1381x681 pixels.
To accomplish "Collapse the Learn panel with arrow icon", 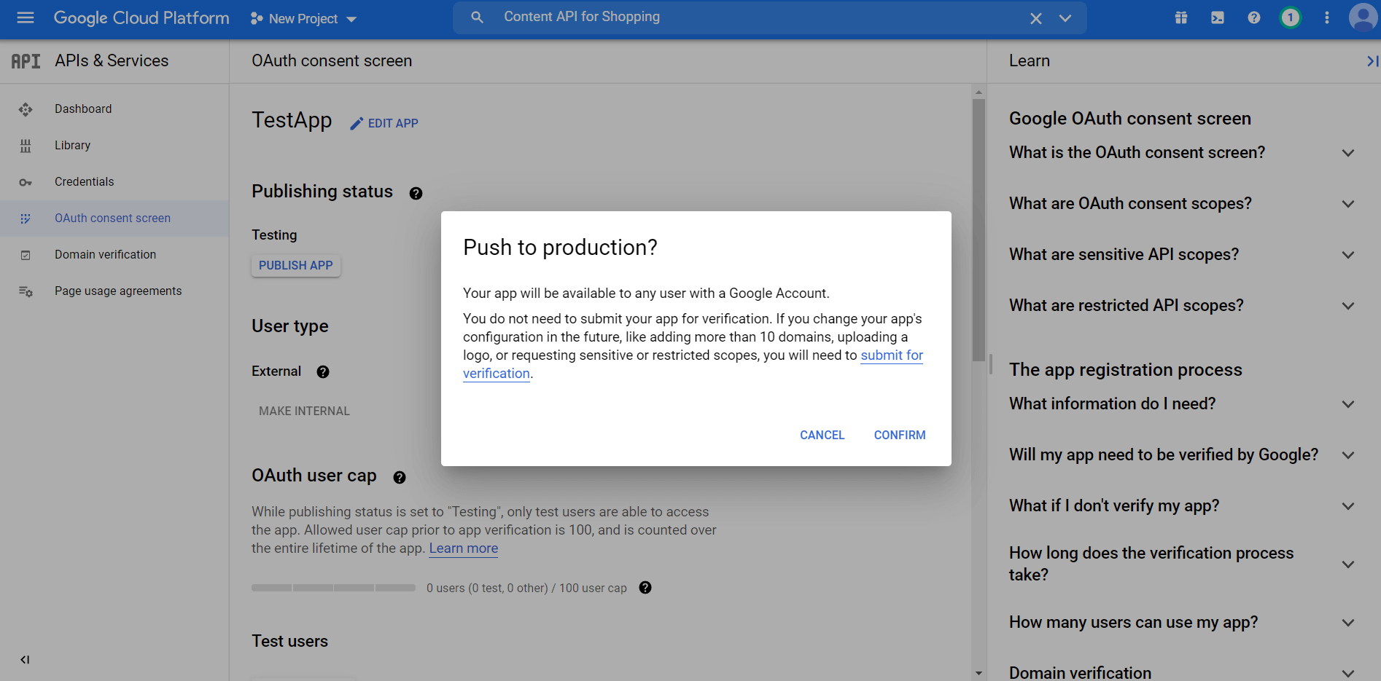I will (1372, 61).
